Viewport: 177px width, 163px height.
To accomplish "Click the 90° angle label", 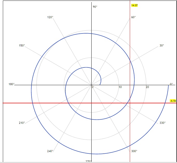I will point(95,7).
